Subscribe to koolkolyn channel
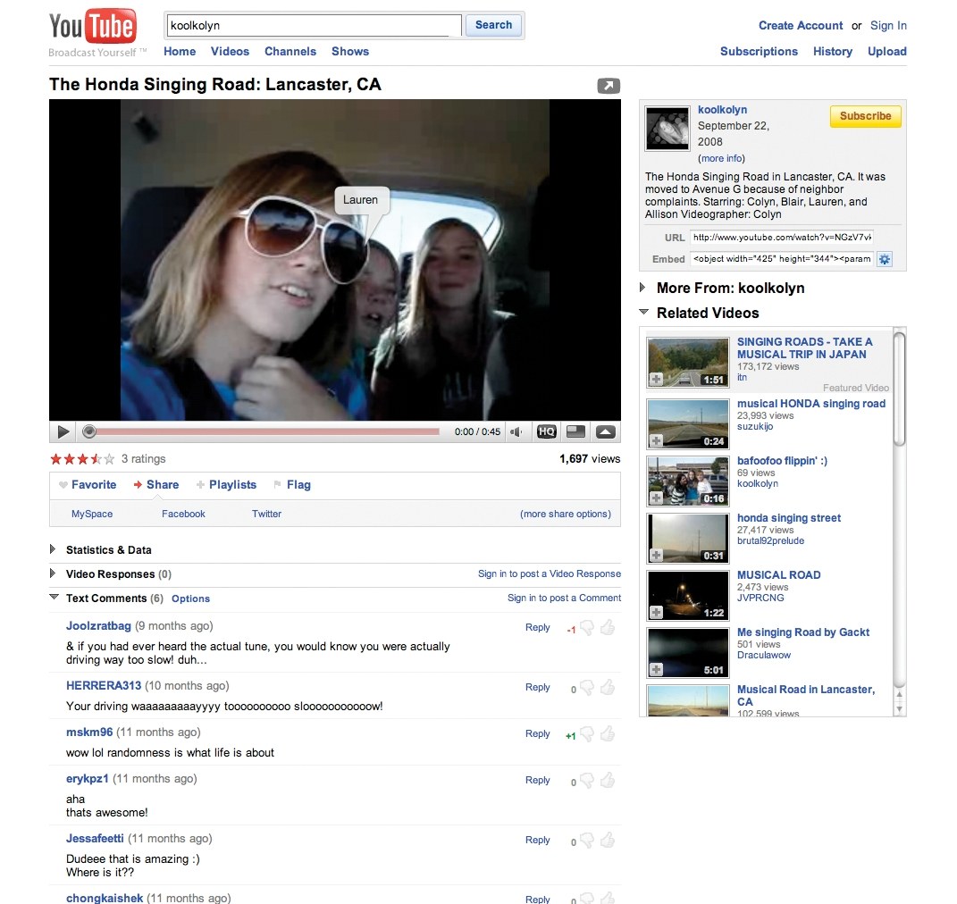Viewport: 957px width, 904px height. click(866, 116)
